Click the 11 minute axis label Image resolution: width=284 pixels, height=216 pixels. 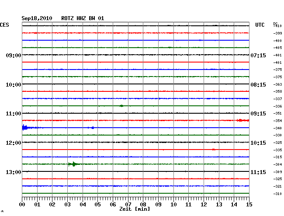(188, 205)
